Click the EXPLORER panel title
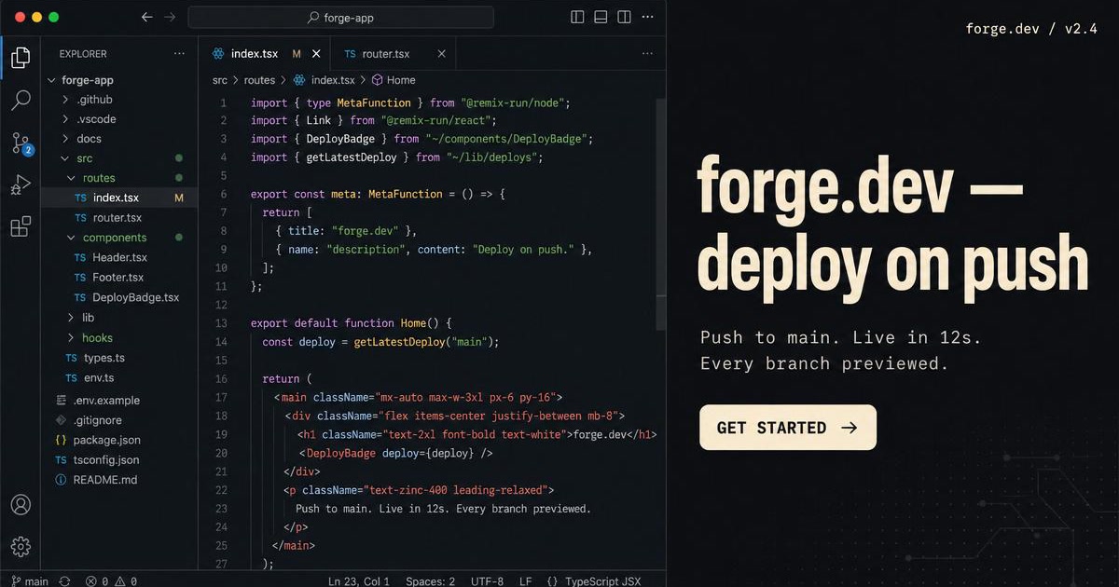This screenshot has width=1119, height=587. pyautogui.click(x=83, y=54)
